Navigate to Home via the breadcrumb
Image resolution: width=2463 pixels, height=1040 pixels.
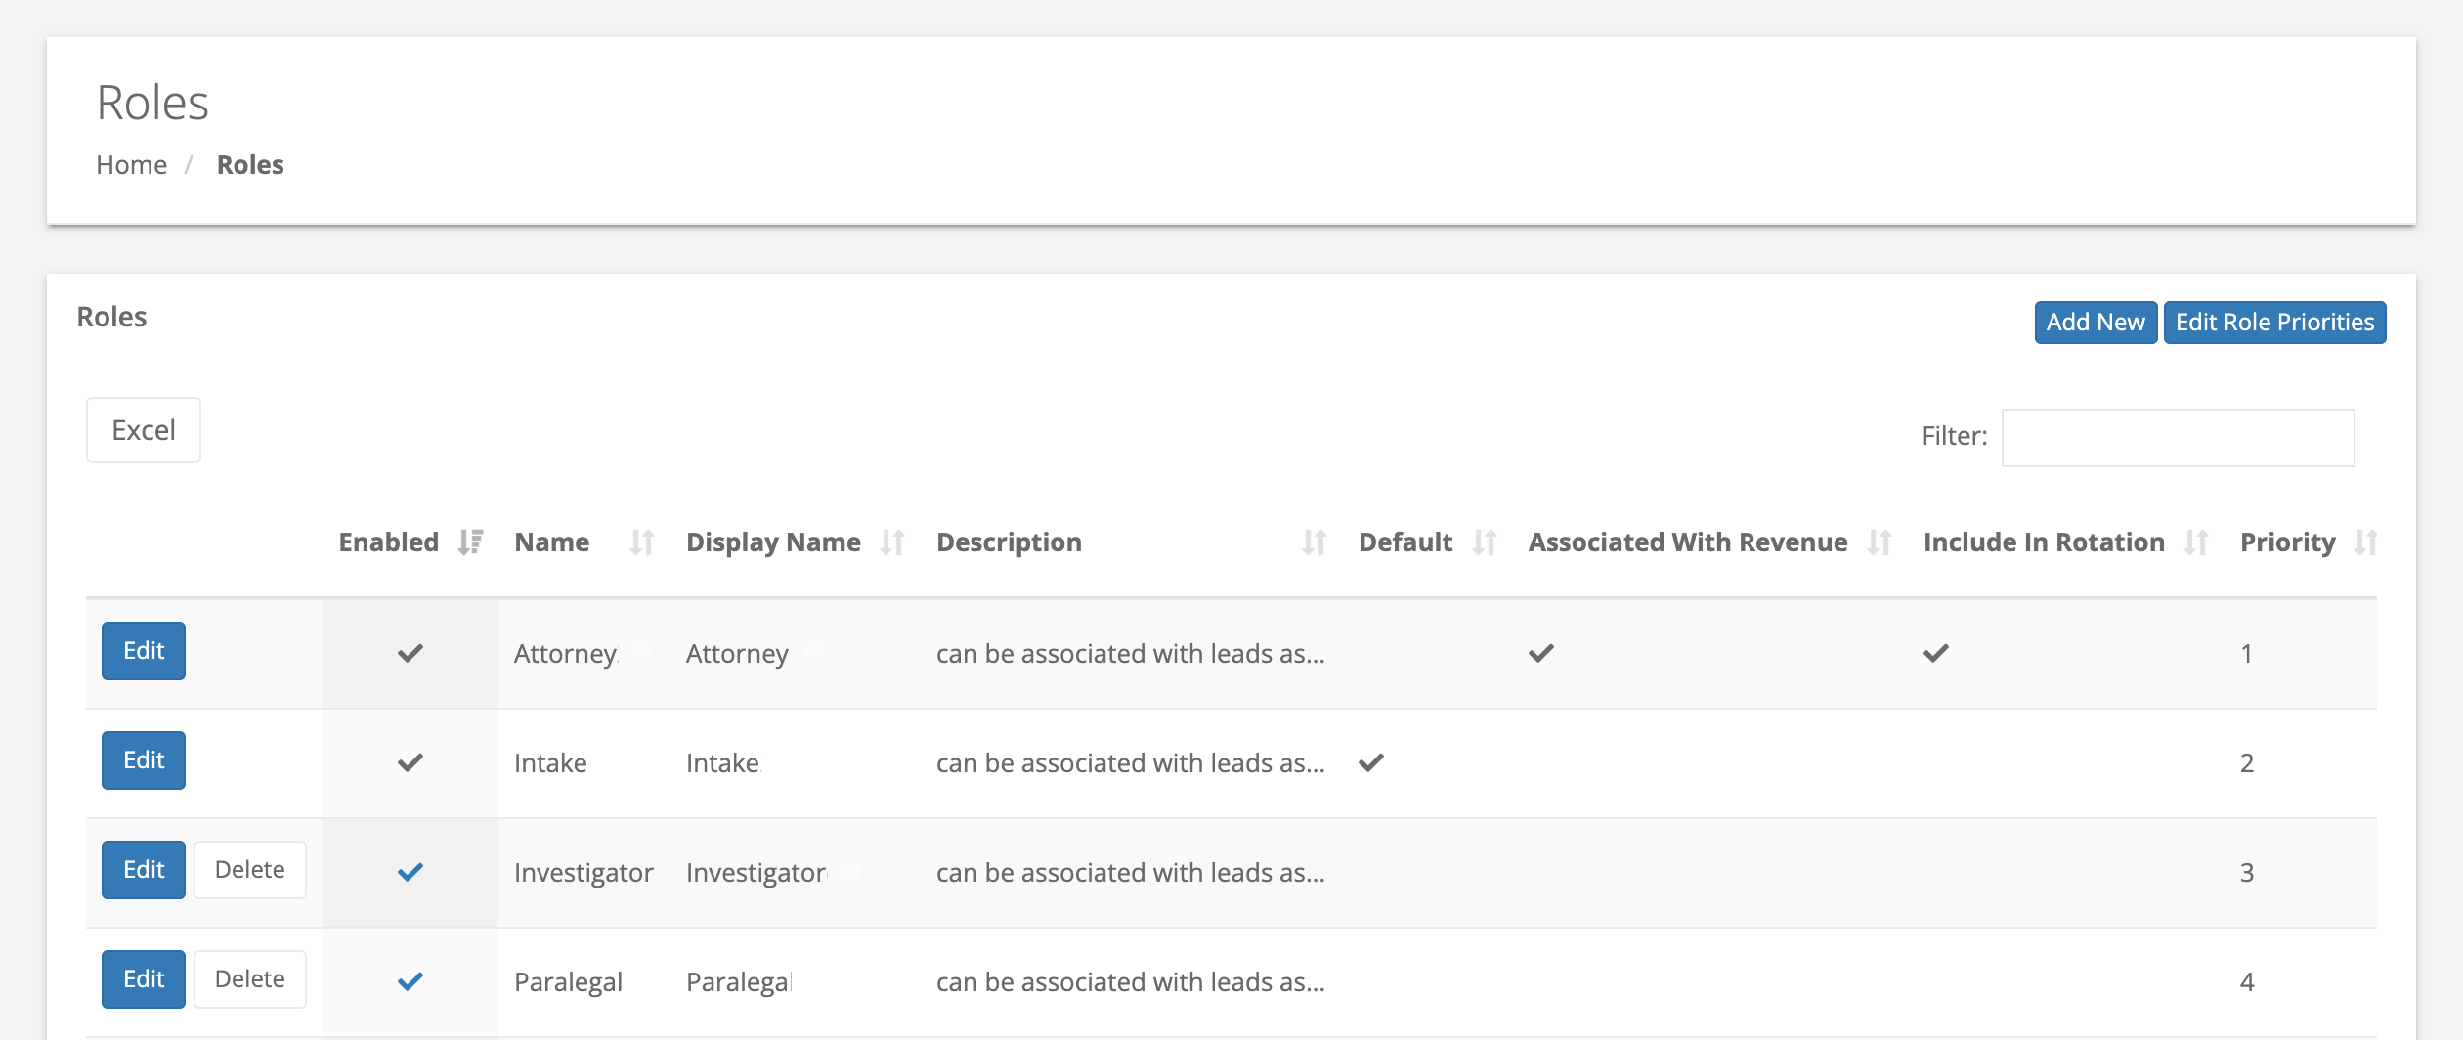(131, 164)
